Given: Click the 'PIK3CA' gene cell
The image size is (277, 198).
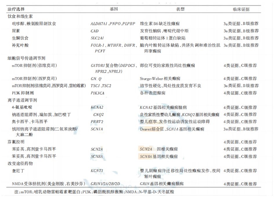Looking at the screenshot, I should (97, 93).
